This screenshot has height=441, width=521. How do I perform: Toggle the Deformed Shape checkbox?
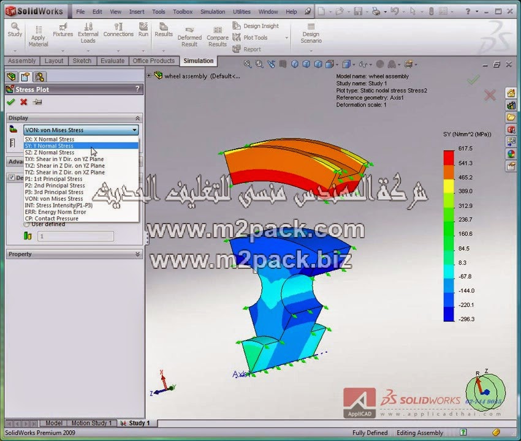coord(12,178)
